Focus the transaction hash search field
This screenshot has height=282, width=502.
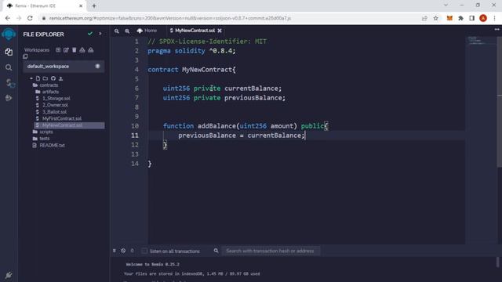pos(271,251)
